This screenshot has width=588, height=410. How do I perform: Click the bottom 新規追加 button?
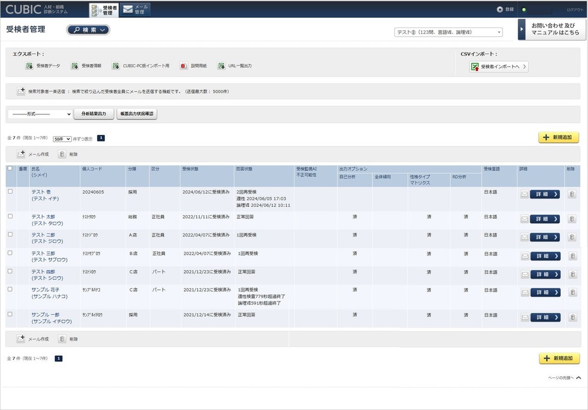[559, 358]
